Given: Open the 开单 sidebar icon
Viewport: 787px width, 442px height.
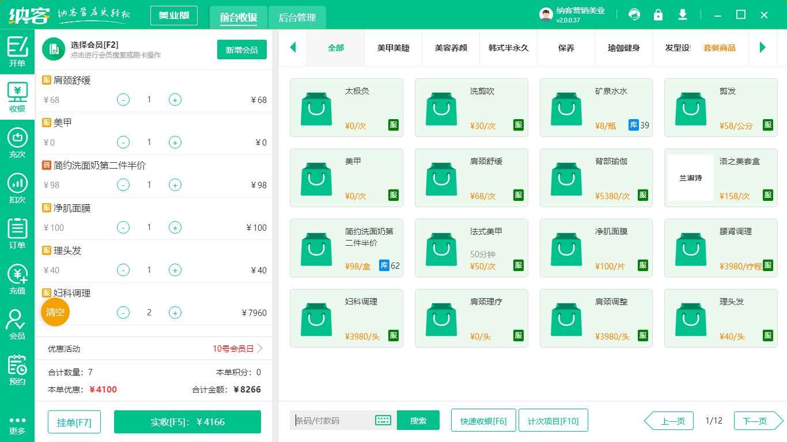Looking at the screenshot, I should click(17, 52).
